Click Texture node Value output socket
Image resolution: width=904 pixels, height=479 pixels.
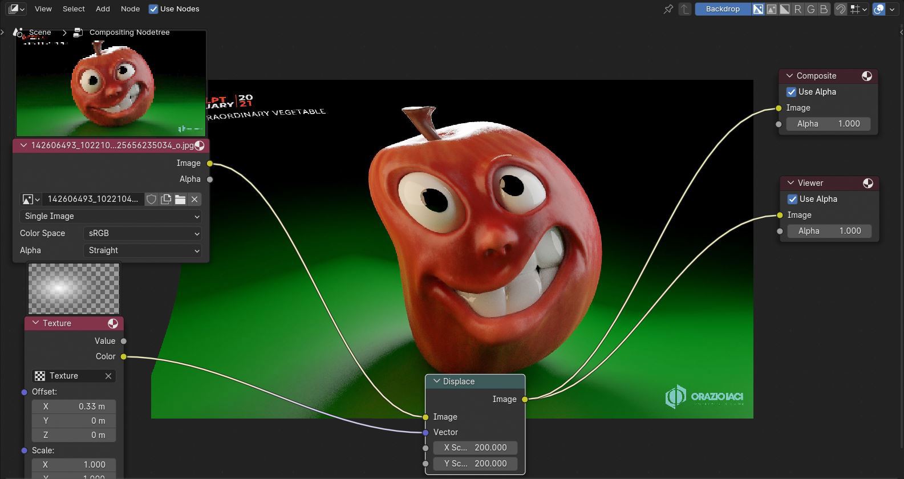coord(124,341)
